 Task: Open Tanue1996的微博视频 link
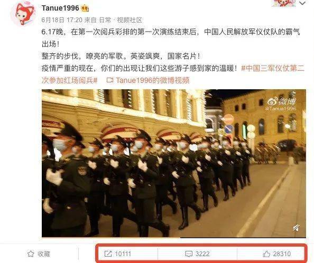pyautogui.click(x=153, y=80)
